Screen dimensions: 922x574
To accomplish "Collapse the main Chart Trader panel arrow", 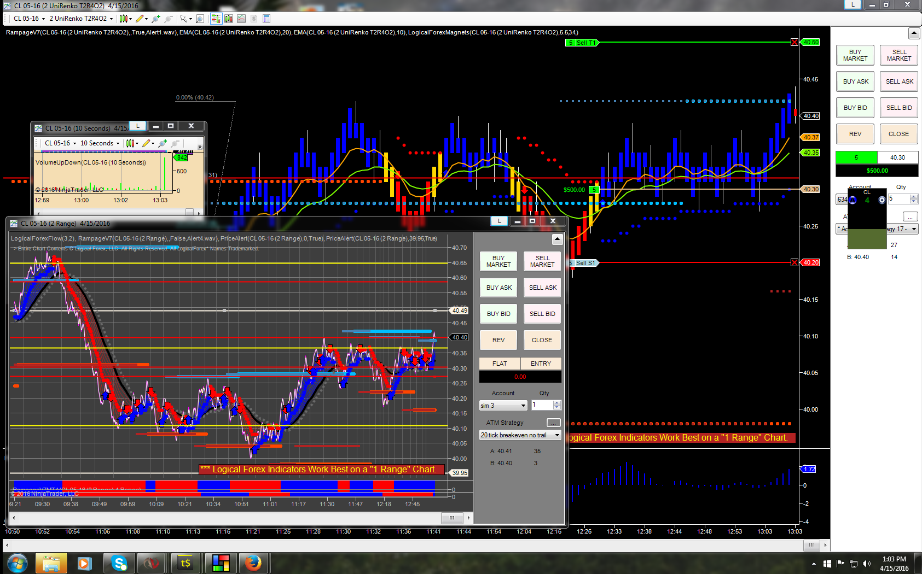I will tap(914, 33).
